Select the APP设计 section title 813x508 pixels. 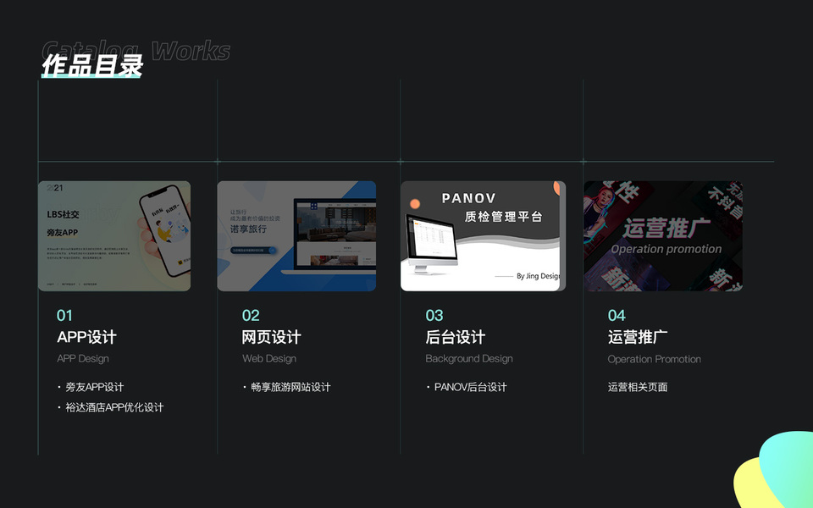[x=86, y=337]
